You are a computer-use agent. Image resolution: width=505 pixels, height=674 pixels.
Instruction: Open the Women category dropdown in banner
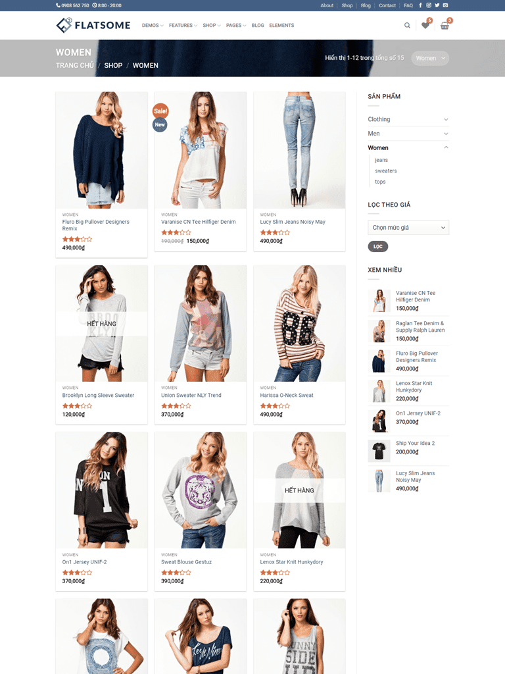pos(430,58)
